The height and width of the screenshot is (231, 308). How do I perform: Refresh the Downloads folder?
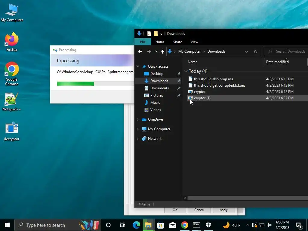(x=256, y=51)
